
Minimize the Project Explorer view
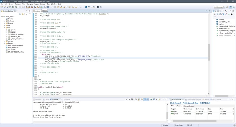pyautogui.click(x=27, y=11)
